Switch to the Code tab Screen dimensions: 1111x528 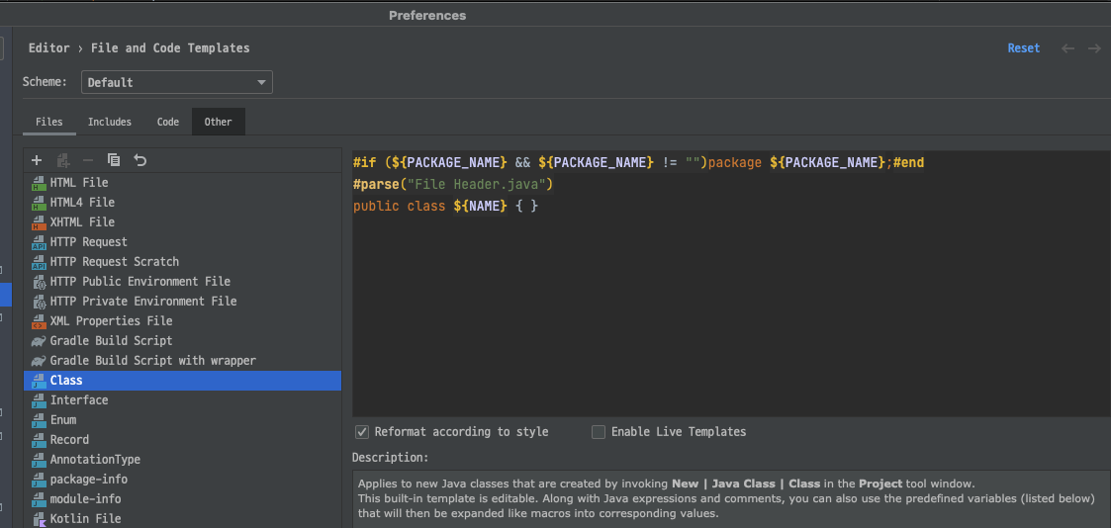pyautogui.click(x=168, y=122)
